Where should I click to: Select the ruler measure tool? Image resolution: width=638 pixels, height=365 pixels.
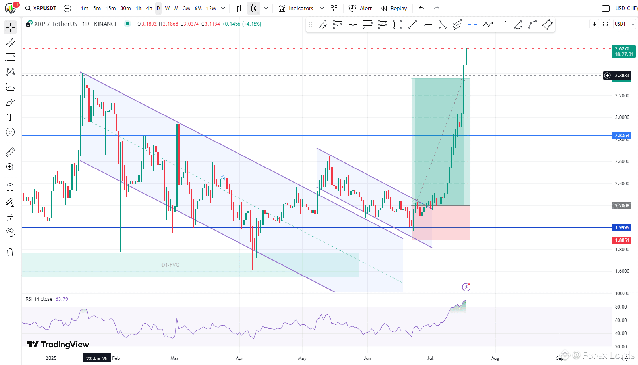[10, 152]
